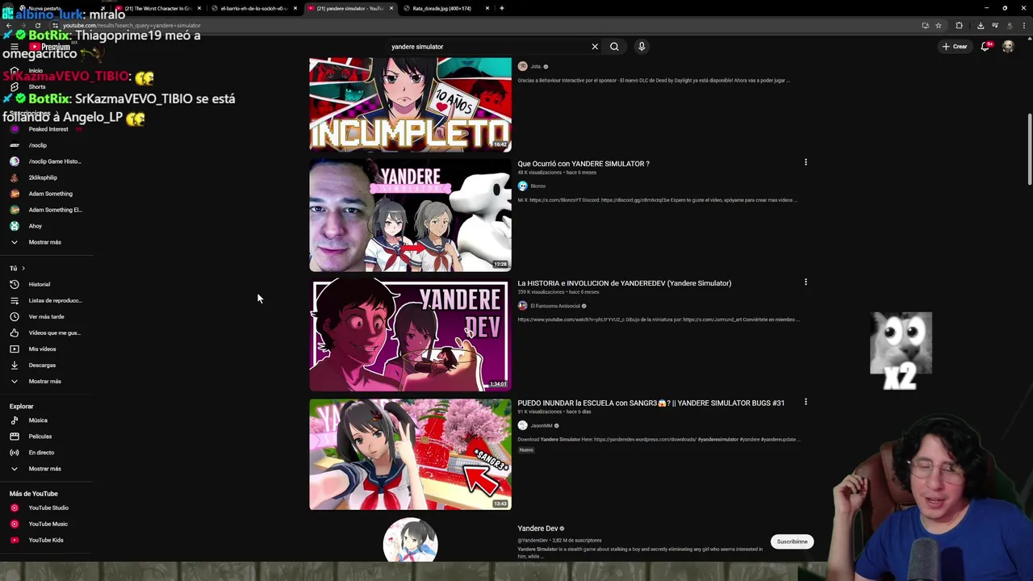
Task: Open the YANDERE DEV pink thumbnail
Action: tap(410, 335)
